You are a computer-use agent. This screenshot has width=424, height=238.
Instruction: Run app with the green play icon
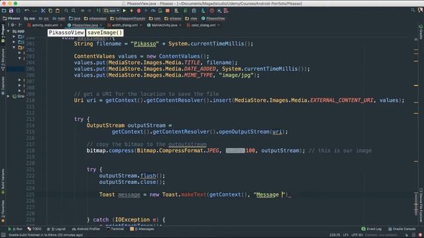pos(125,11)
